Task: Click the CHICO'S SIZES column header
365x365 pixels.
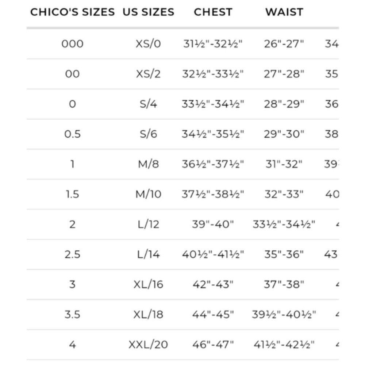Action: pyautogui.click(x=72, y=12)
